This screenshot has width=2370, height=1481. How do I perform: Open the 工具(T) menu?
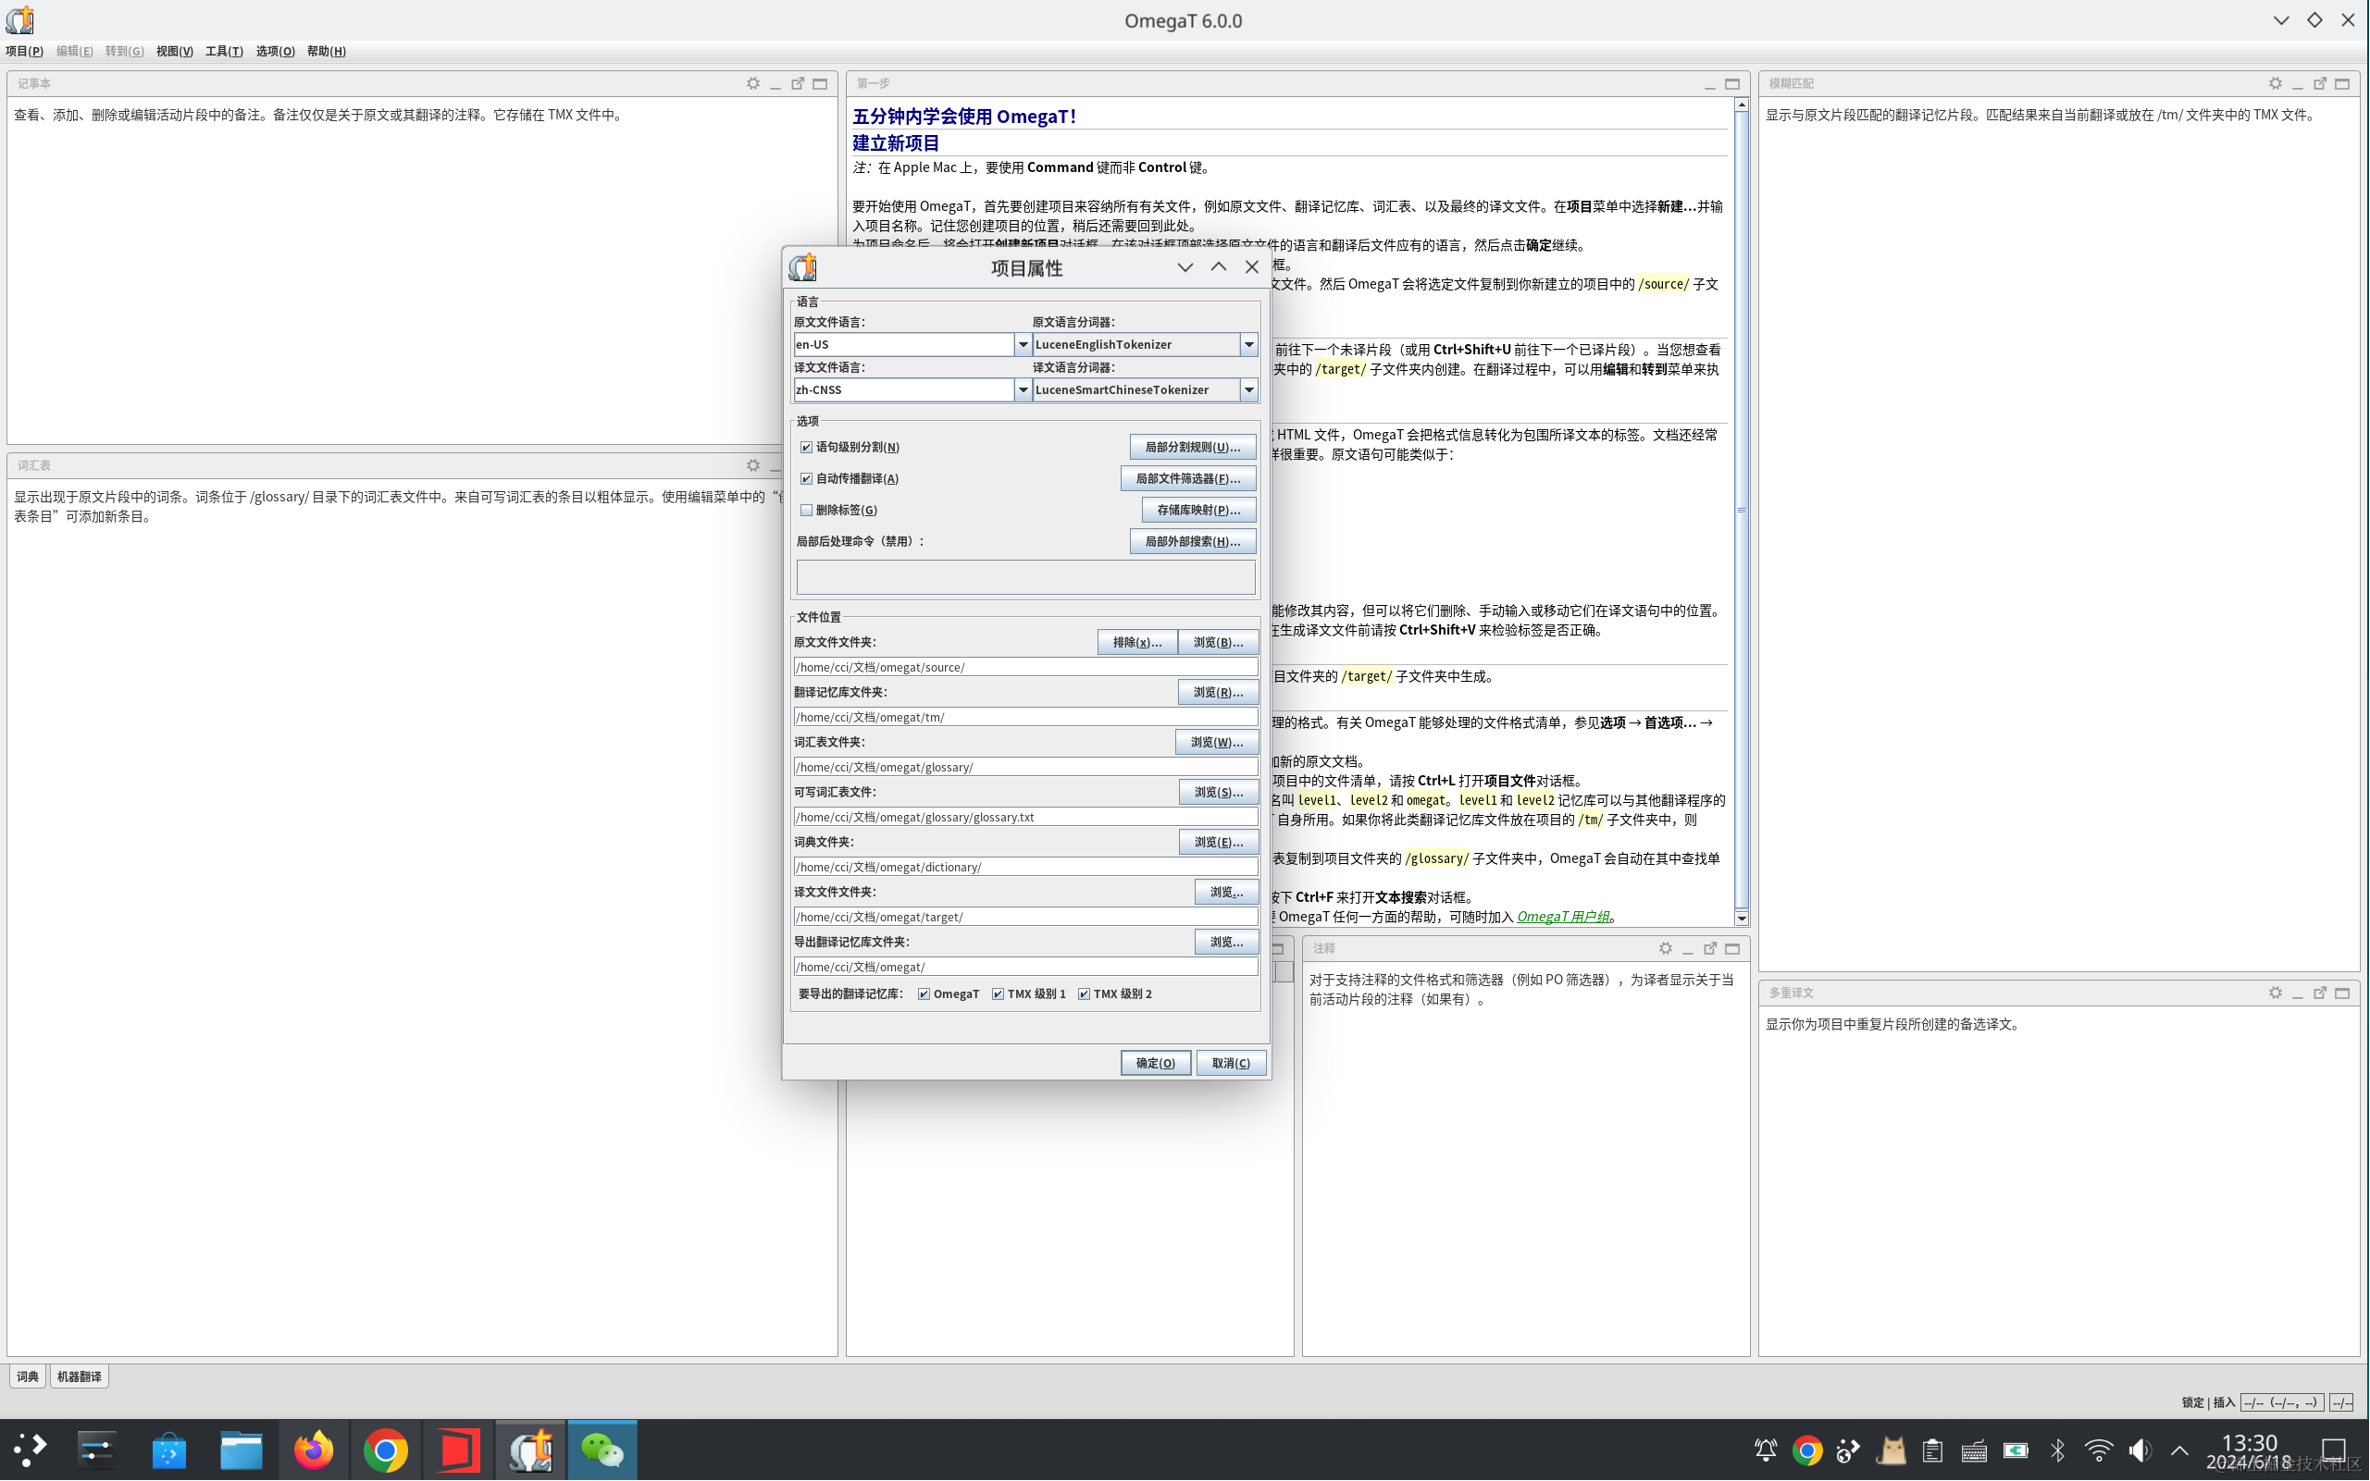[223, 51]
